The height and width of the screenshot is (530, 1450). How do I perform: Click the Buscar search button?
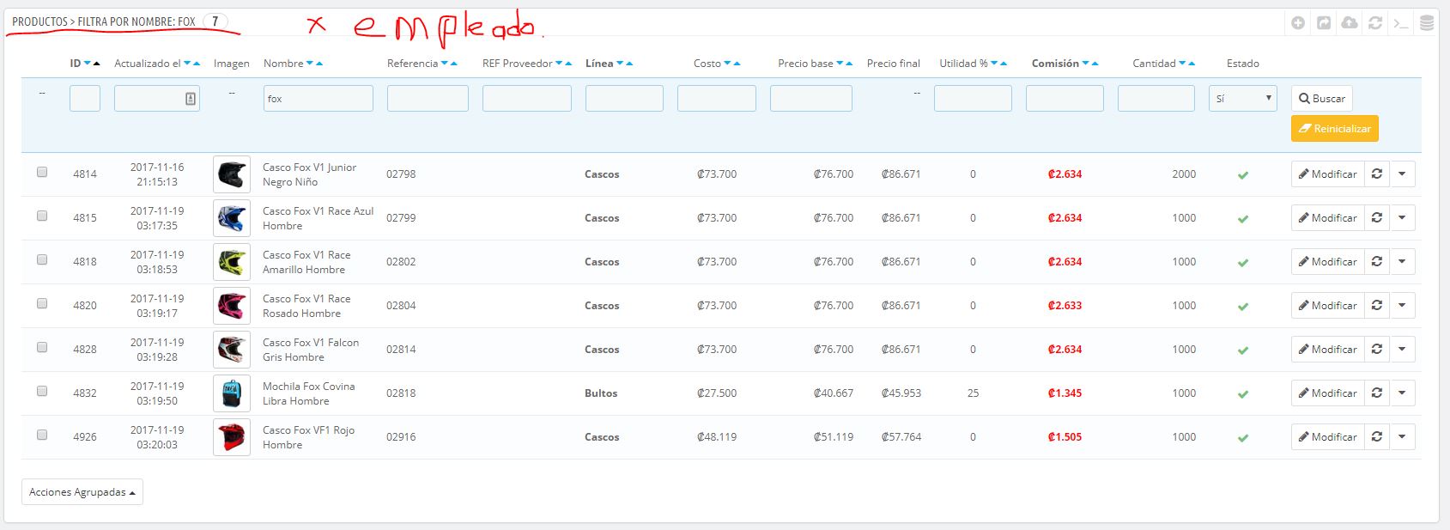click(x=1322, y=99)
